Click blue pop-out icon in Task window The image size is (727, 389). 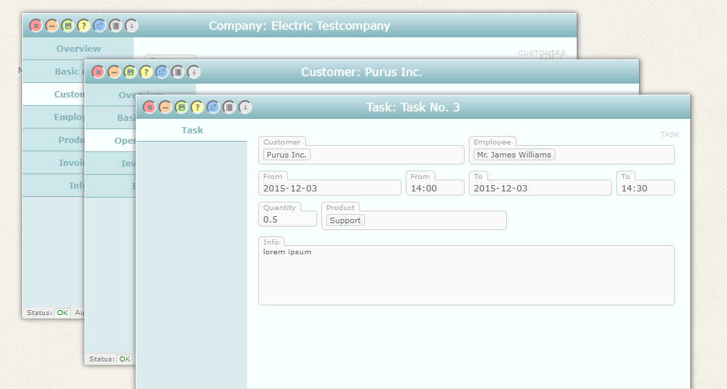pos(213,107)
